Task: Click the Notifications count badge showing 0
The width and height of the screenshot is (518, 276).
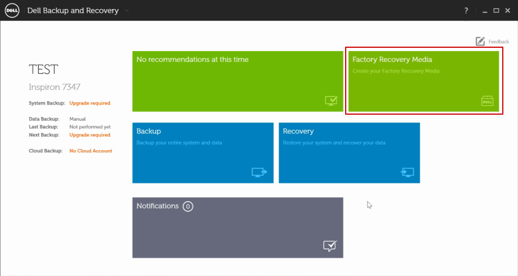Action: (x=188, y=206)
